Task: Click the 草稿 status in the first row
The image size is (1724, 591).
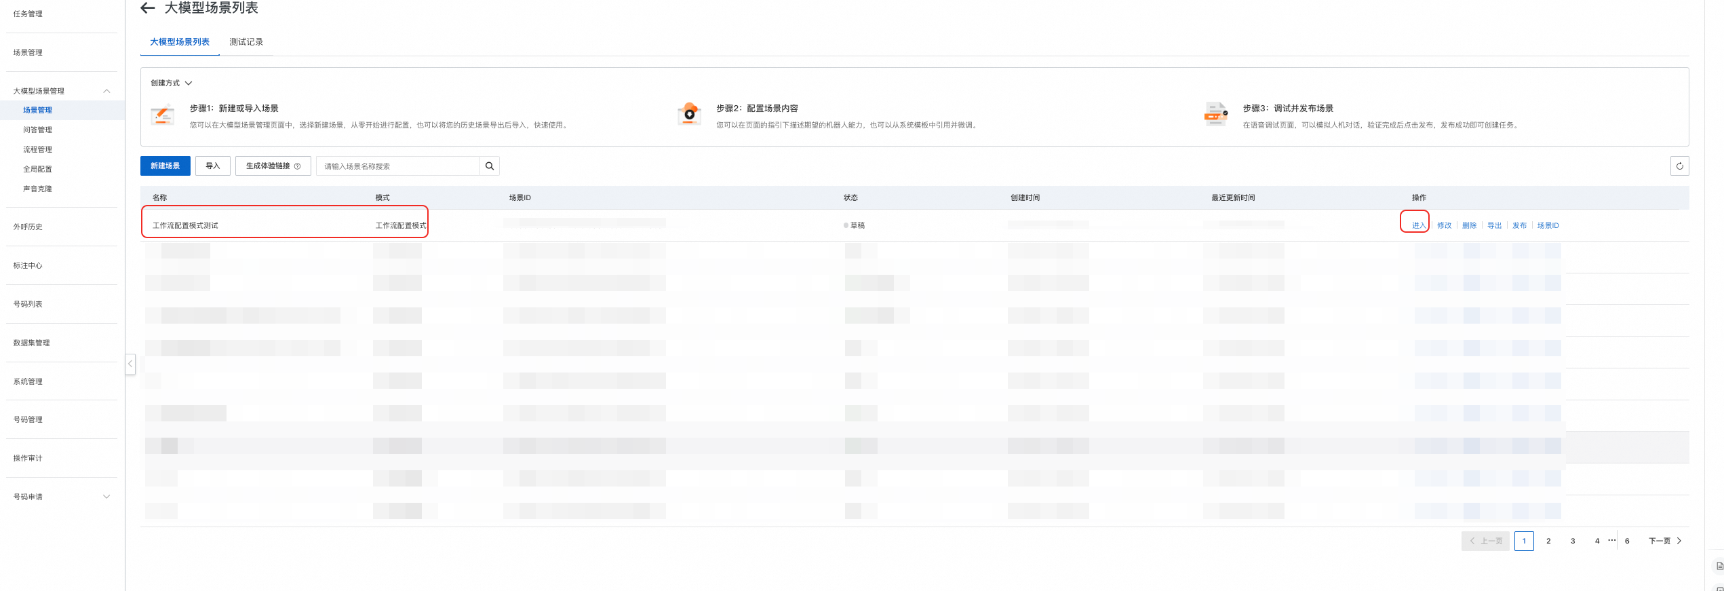Action: tap(855, 225)
